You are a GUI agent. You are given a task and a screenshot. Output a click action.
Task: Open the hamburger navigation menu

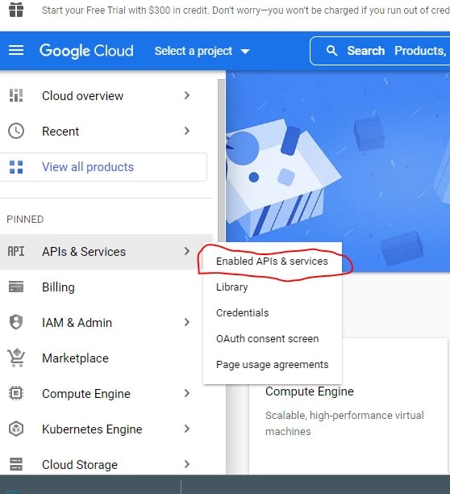coord(16,50)
